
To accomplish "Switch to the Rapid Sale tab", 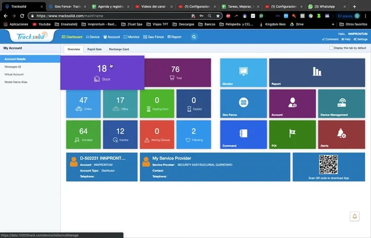I will pos(94,49).
